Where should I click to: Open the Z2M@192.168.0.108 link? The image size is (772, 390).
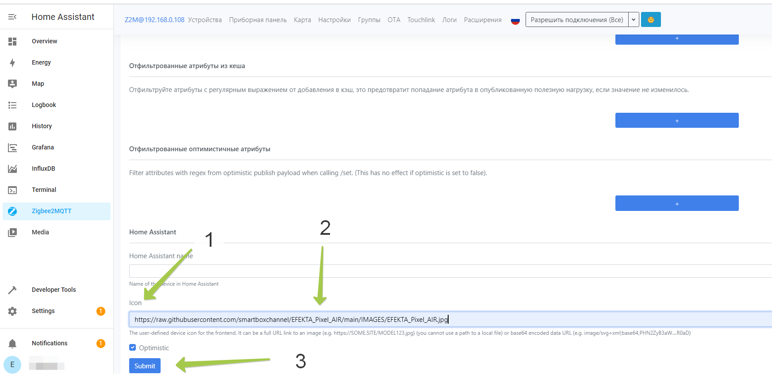[x=154, y=20]
